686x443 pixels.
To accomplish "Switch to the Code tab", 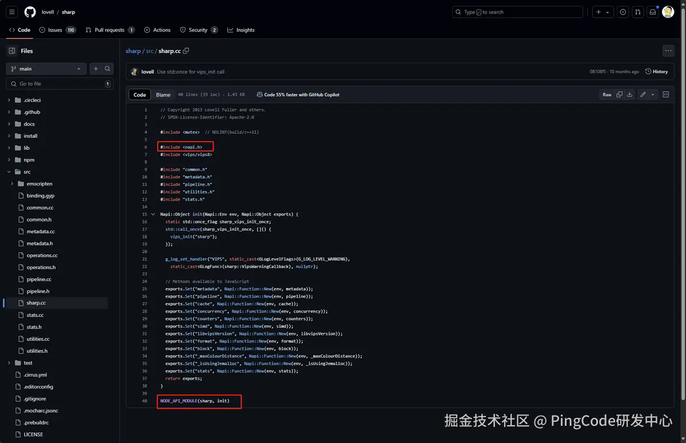I will coord(20,30).
